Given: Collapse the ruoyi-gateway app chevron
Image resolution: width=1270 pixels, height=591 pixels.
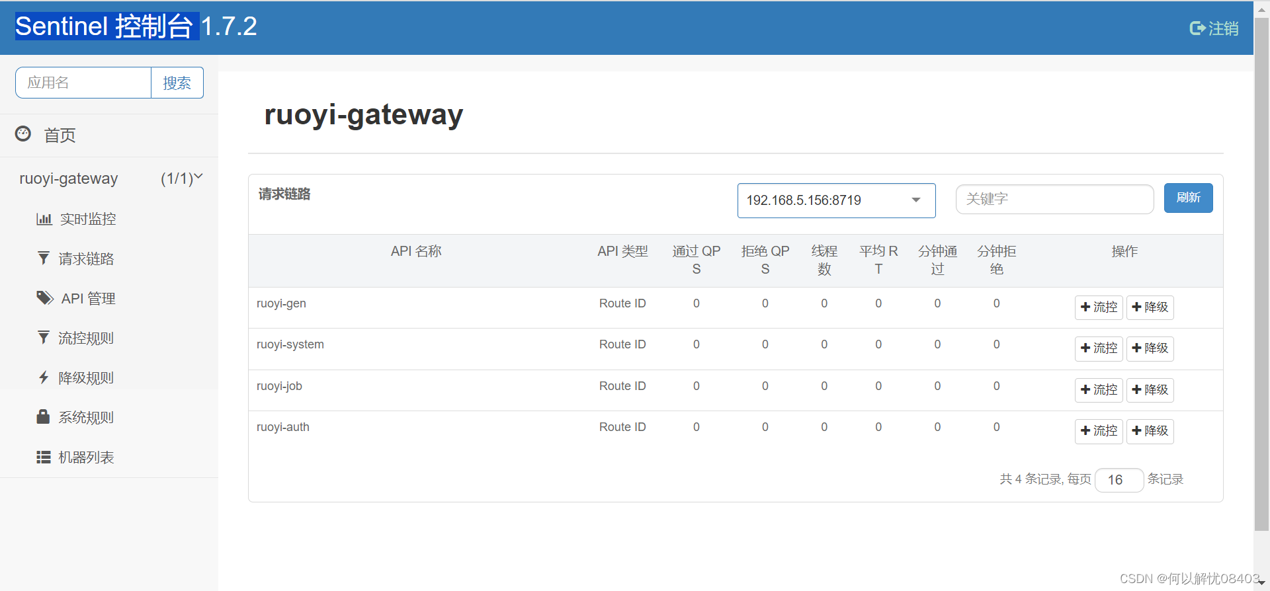Looking at the screenshot, I should pos(198,177).
